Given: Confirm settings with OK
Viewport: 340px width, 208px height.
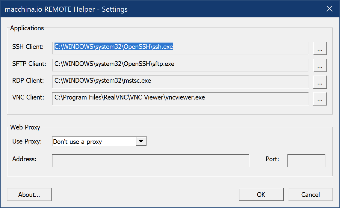Looking at the screenshot, I should 261,195.
